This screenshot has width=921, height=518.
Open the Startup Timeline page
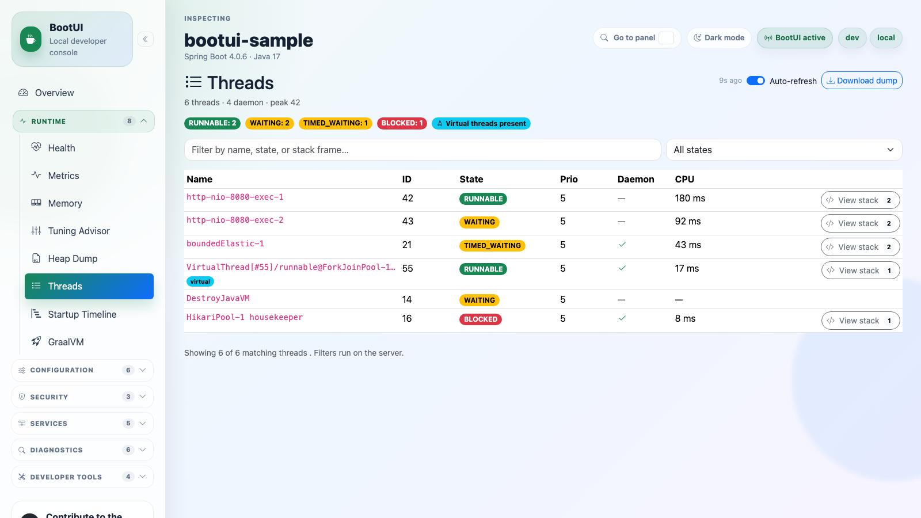pyautogui.click(x=89, y=314)
